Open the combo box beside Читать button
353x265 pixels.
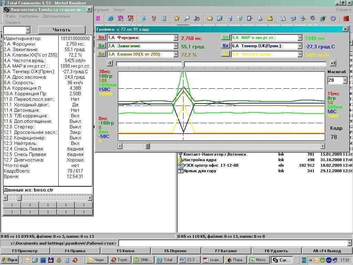point(28,30)
